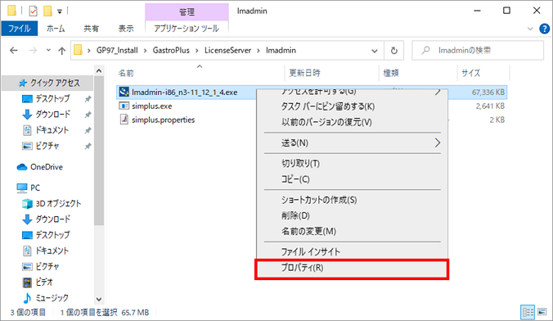The image size is (553, 321).
Task: Expand the 送る(N) submenu arrow
Action: click(438, 142)
